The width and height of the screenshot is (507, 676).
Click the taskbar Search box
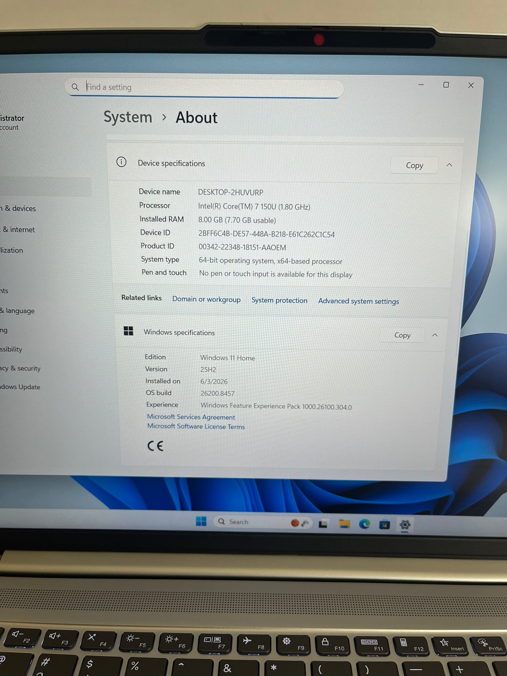point(262,522)
